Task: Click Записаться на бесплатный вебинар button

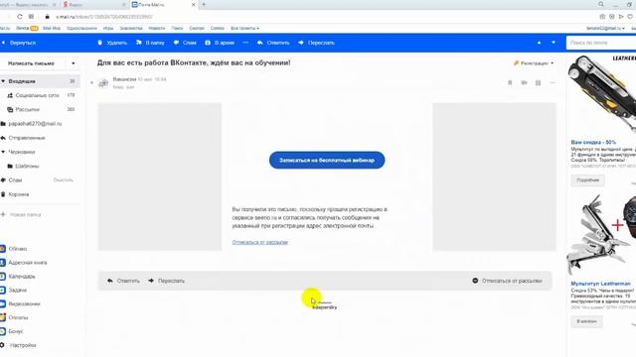Action: coord(327,161)
